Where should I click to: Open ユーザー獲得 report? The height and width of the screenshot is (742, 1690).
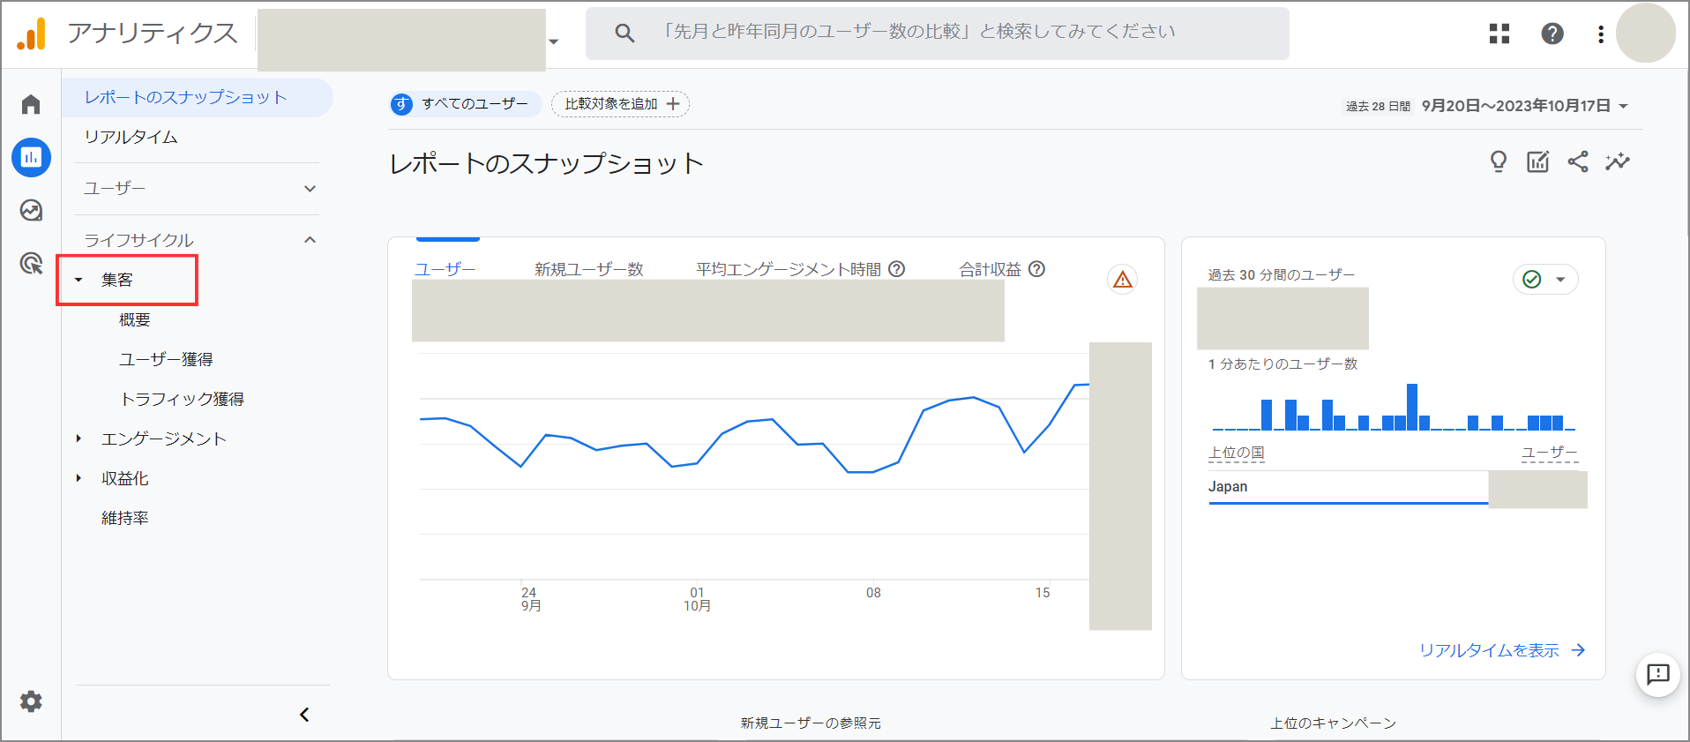click(166, 359)
